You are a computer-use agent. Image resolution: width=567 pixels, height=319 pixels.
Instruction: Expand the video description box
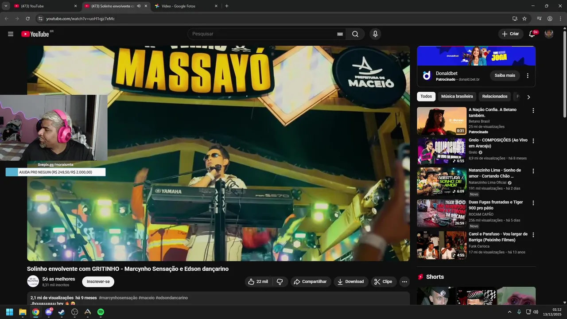pos(218,299)
